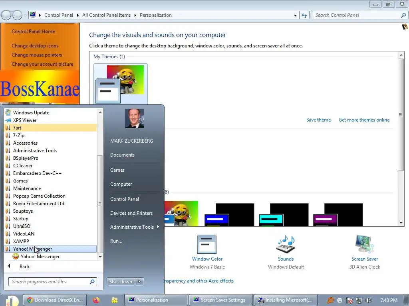Click the Windows Start orb
The height and width of the screenshot is (306, 409).
coord(12,301)
